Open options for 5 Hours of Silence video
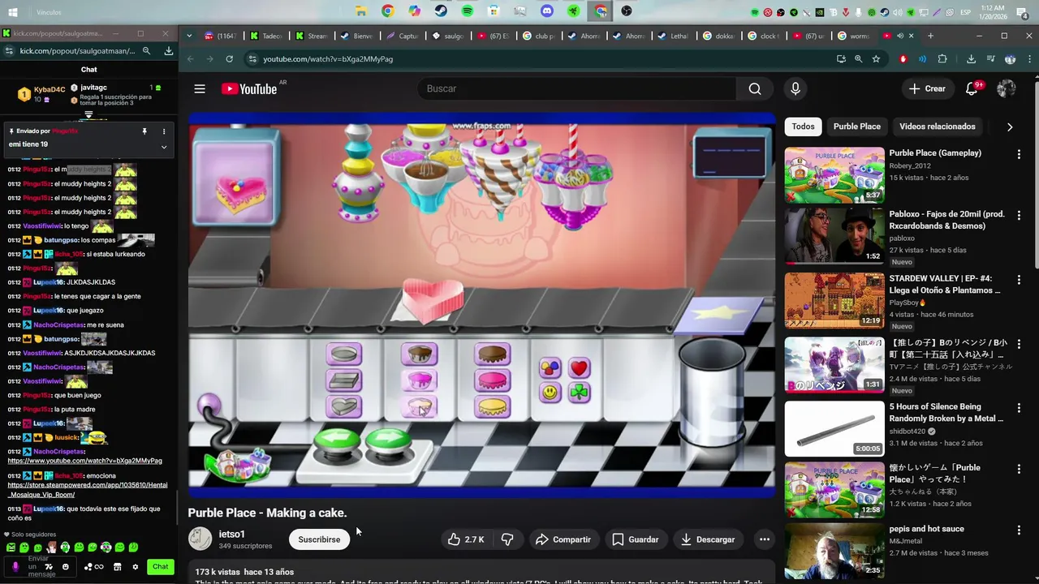 click(x=1019, y=408)
